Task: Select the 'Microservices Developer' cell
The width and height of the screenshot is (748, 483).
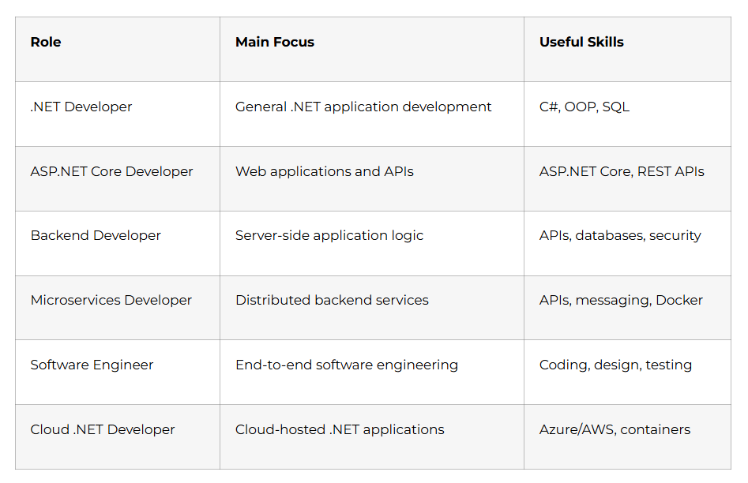Action: 118,308
